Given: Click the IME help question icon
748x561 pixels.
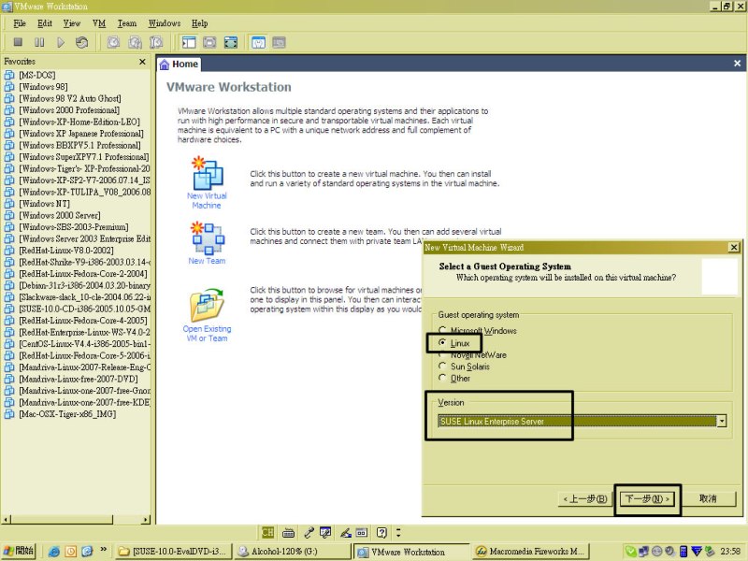Looking at the screenshot, I should [381, 532].
